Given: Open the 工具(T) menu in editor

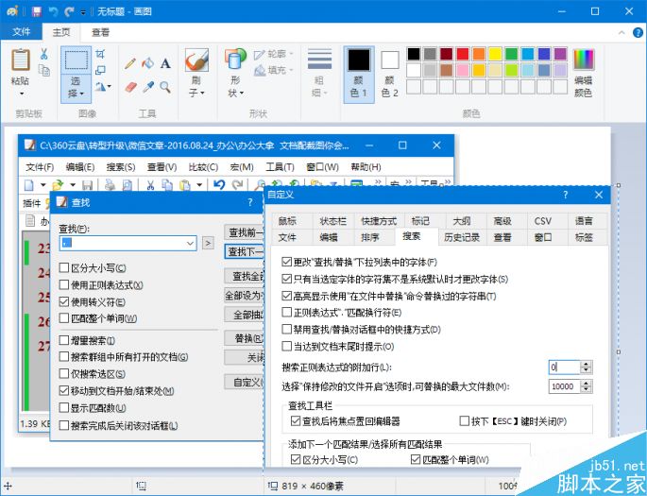Looking at the screenshot, I should pos(280,167).
